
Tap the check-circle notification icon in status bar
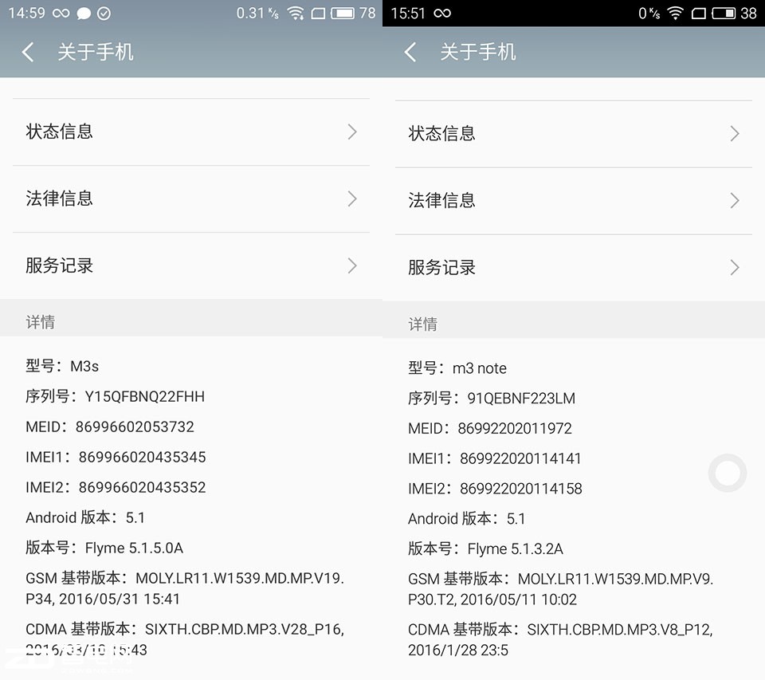tap(104, 14)
